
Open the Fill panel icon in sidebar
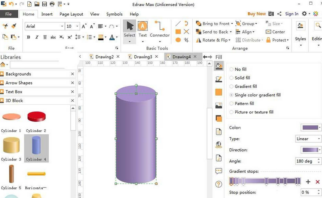[x=219, y=66]
